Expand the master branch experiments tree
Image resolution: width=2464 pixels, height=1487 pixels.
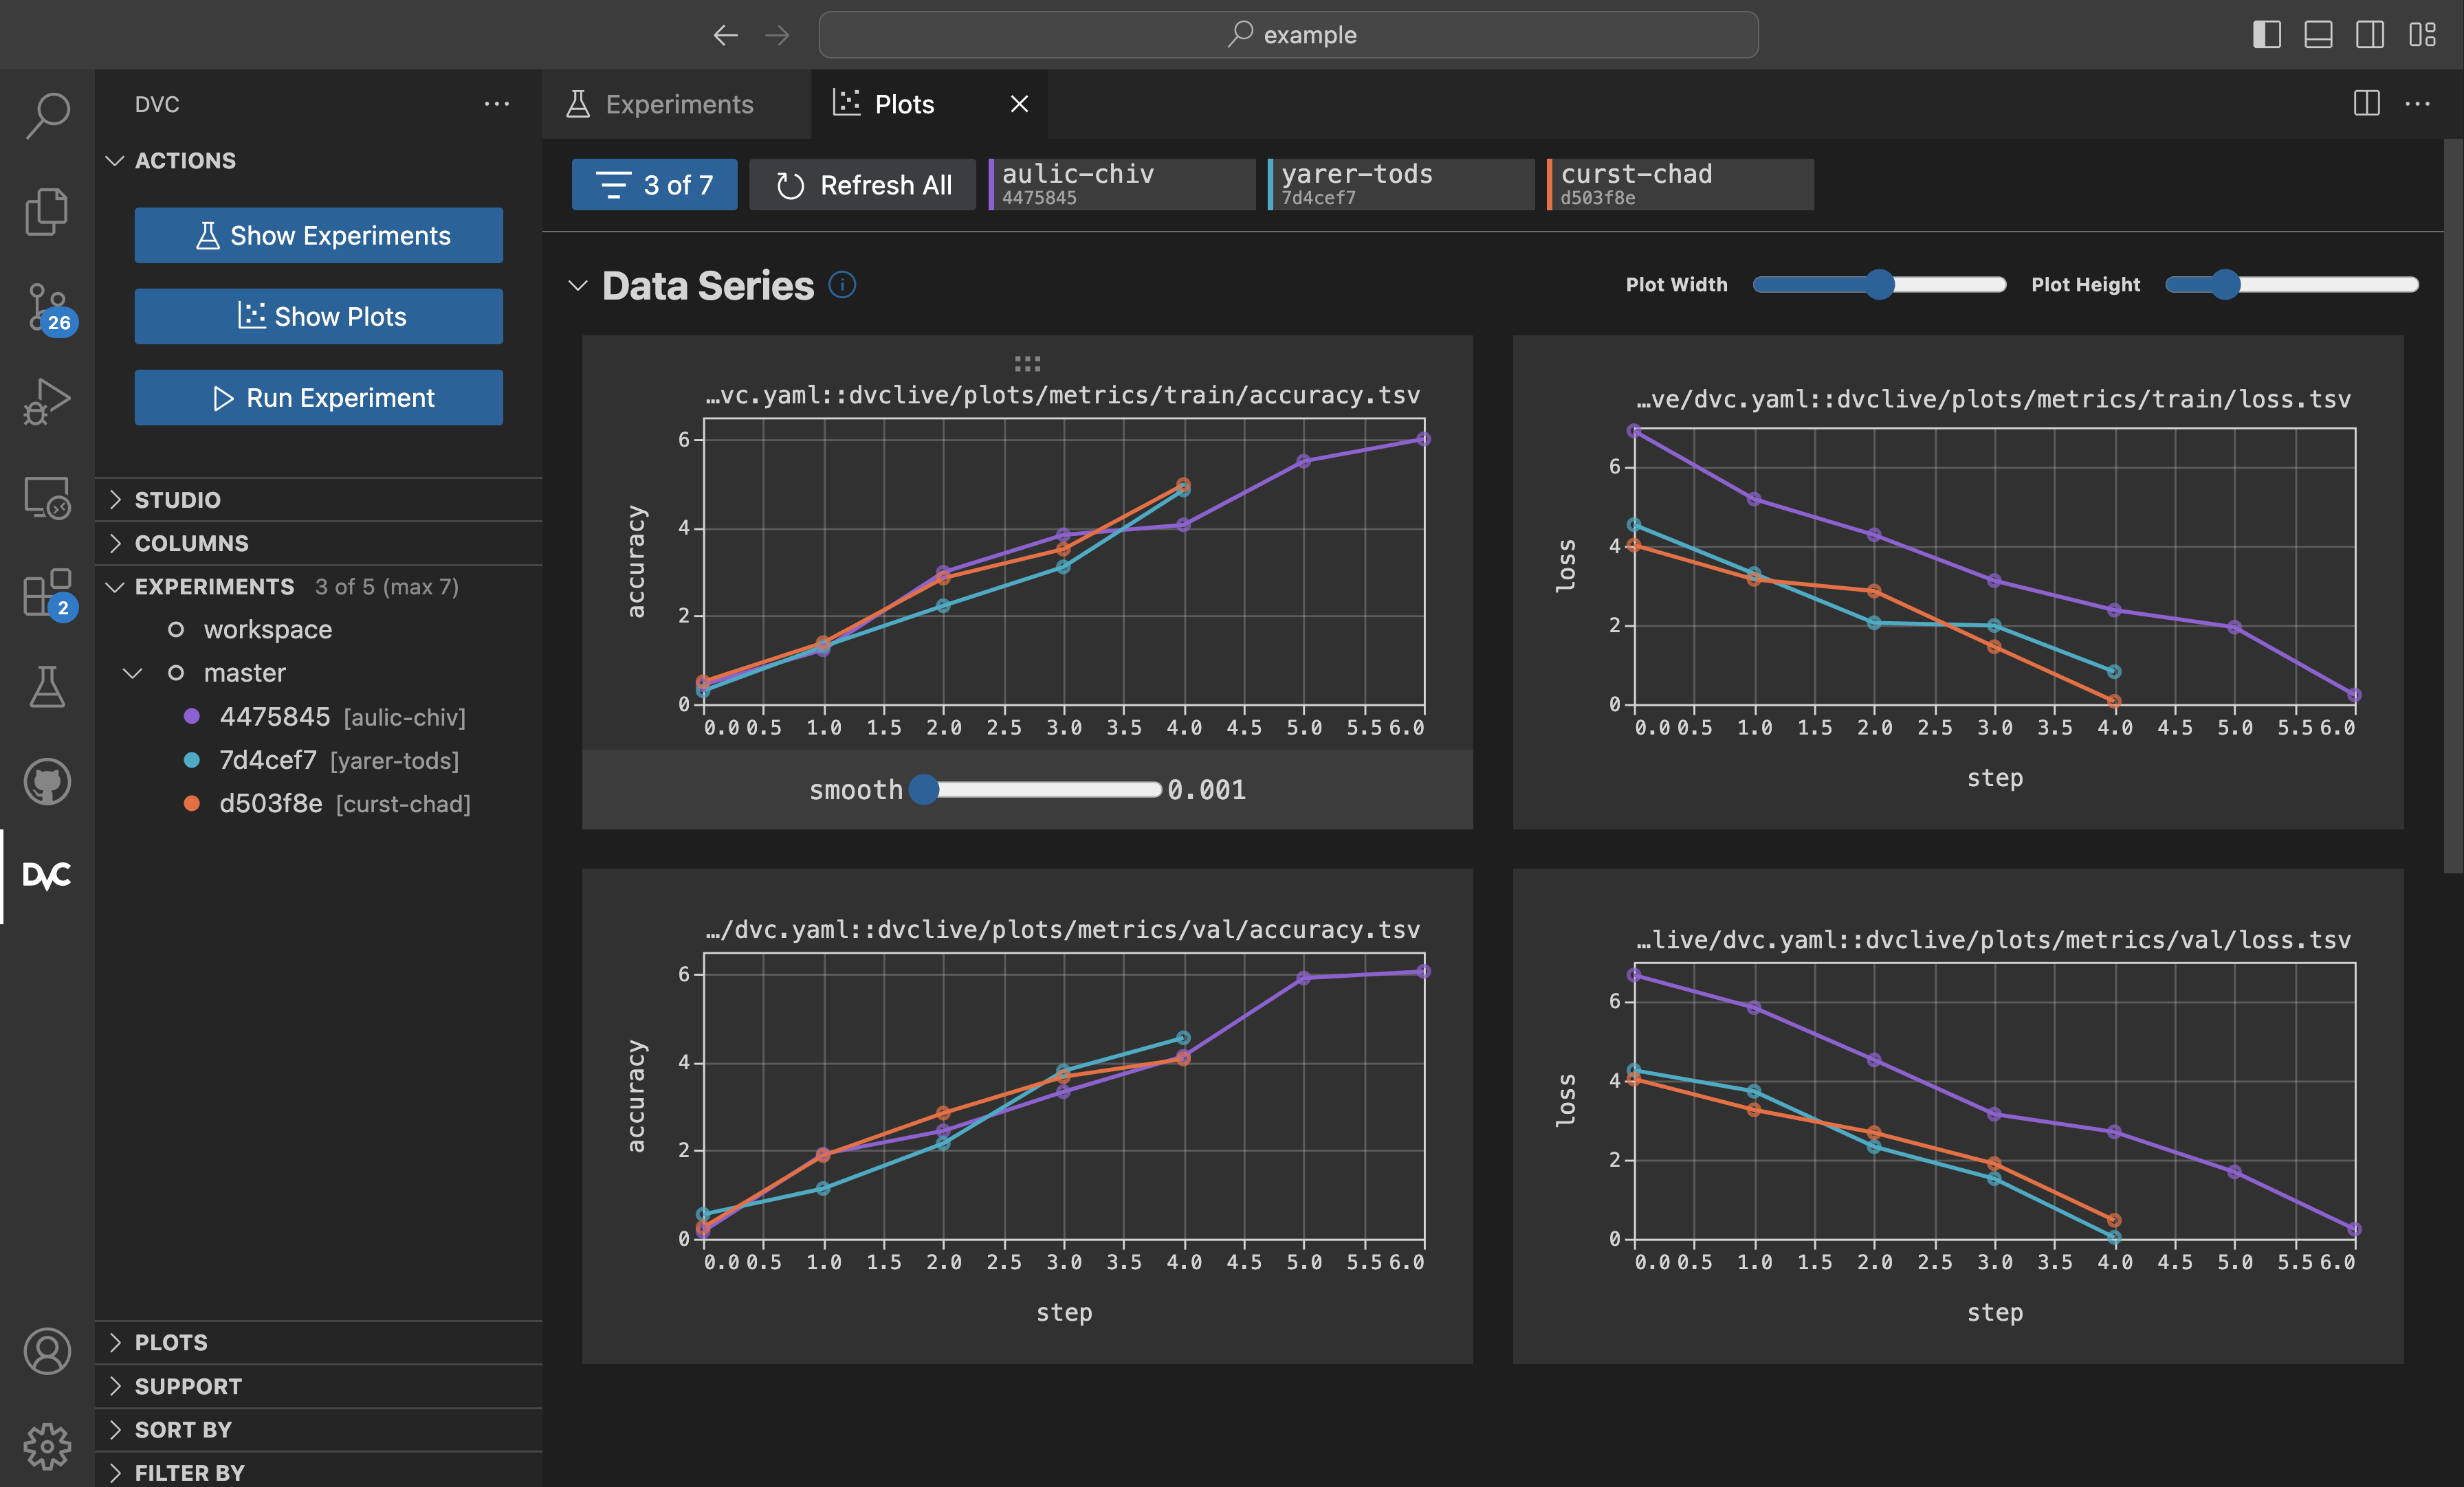(x=134, y=672)
